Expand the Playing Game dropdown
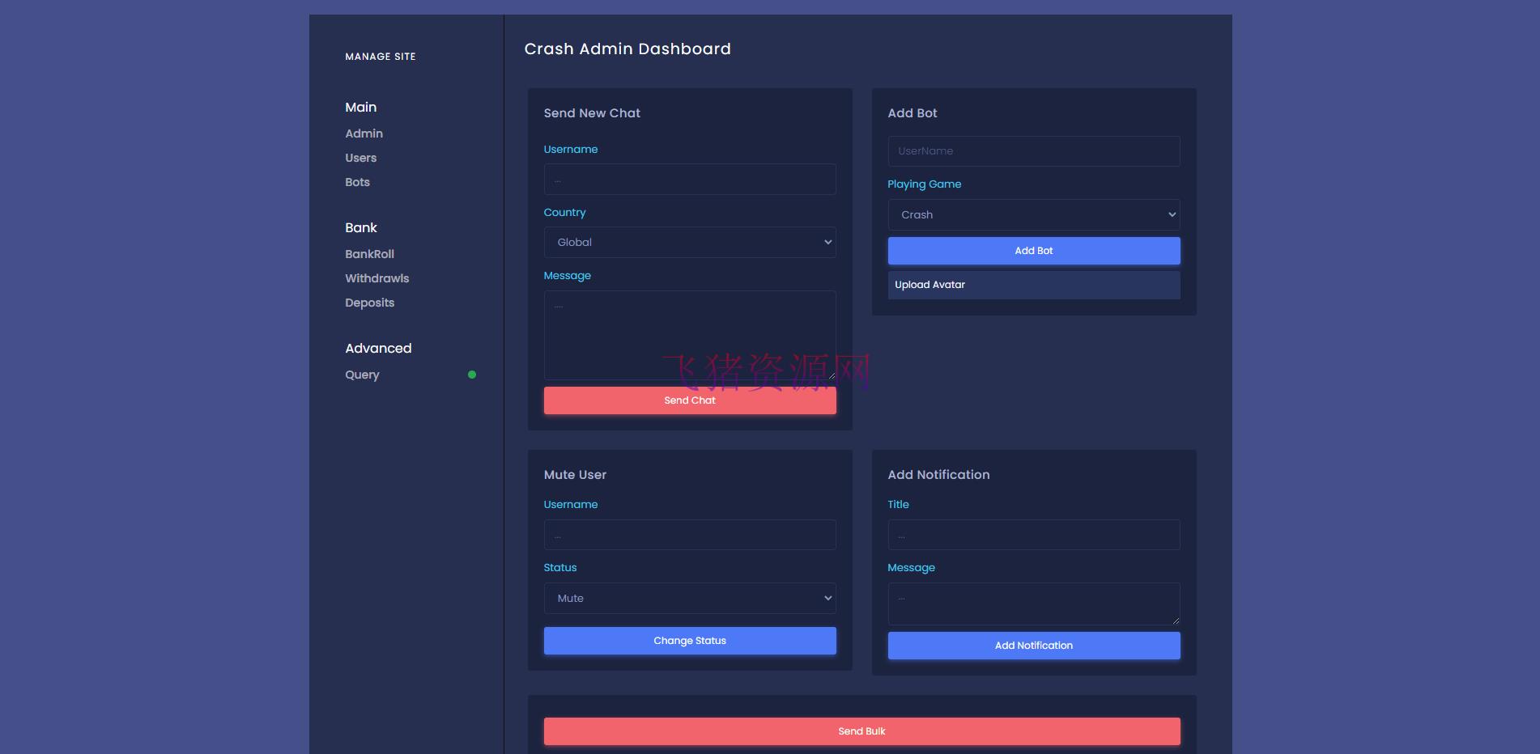1540x754 pixels. pyautogui.click(x=1033, y=215)
